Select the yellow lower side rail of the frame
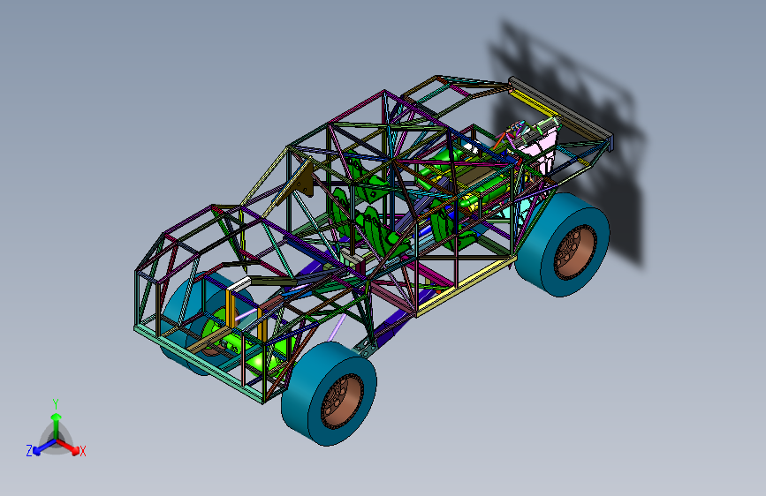This screenshot has height=496, width=766. point(465,288)
